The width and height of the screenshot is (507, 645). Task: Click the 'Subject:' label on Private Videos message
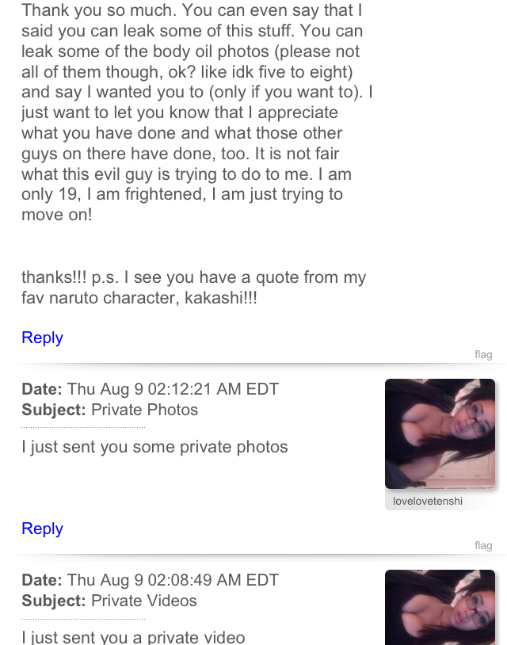(x=54, y=601)
